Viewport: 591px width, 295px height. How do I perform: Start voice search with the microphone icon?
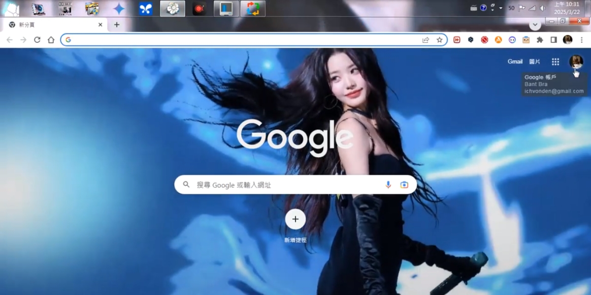pos(388,185)
